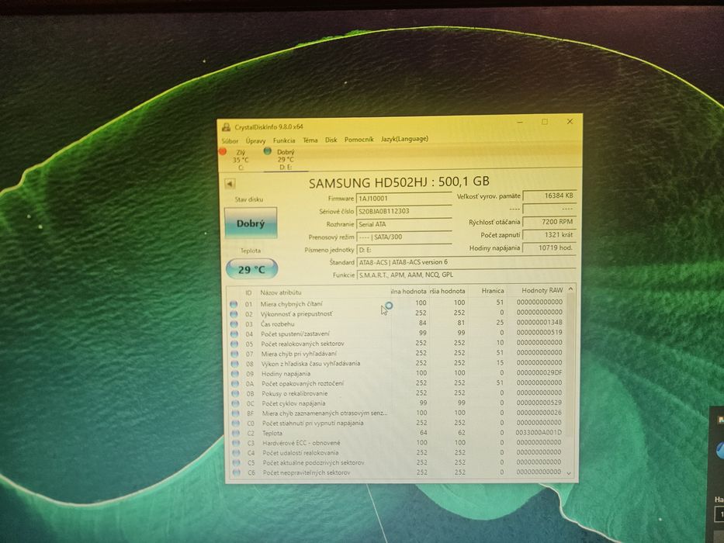Click the previous disk arrow button
The height and width of the screenshot is (543, 724).
point(230,184)
